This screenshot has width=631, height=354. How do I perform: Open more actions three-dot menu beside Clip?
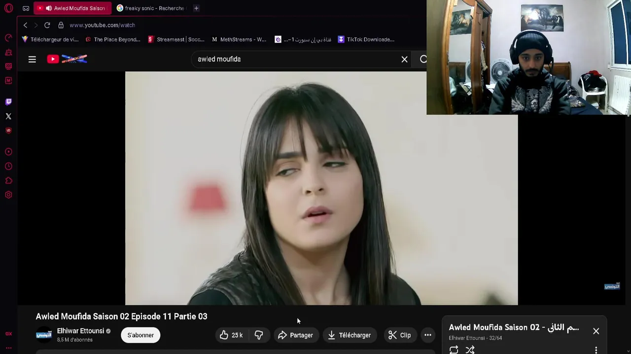pyautogui.click(x=428, y=335)
